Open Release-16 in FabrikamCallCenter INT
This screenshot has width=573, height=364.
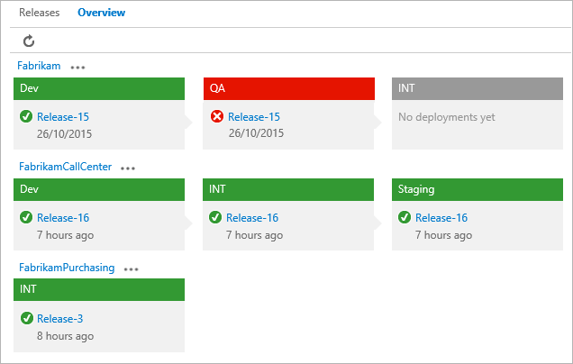coord(252,218)
